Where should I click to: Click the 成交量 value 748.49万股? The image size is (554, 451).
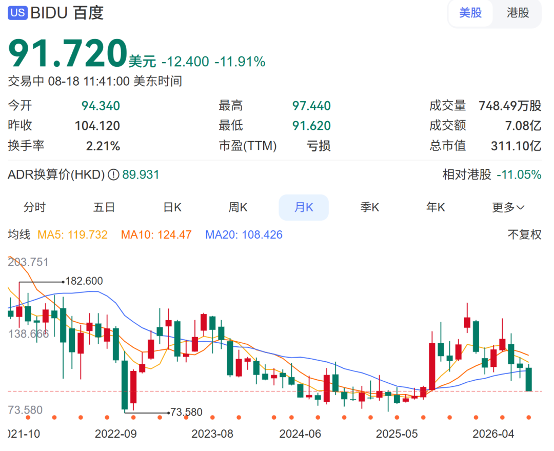(x=510, y=106)
